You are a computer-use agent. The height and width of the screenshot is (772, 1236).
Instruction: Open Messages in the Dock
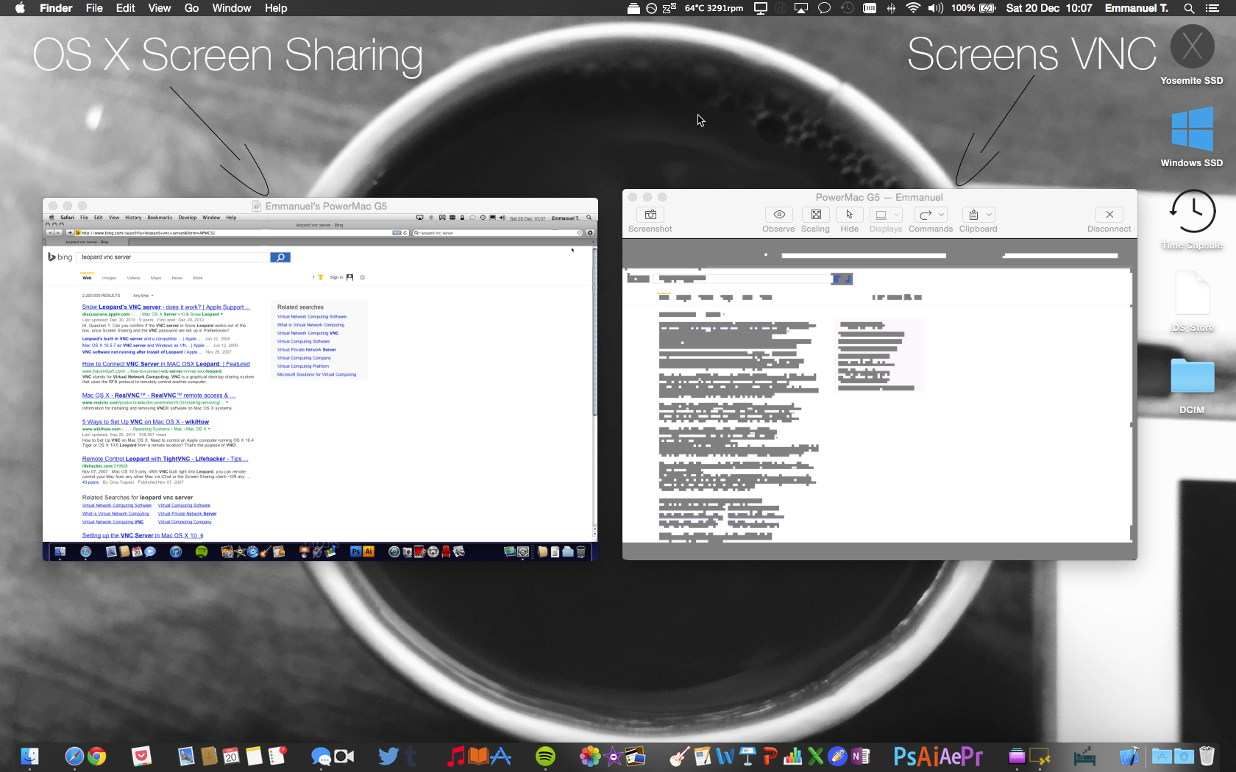click(321, 756)
